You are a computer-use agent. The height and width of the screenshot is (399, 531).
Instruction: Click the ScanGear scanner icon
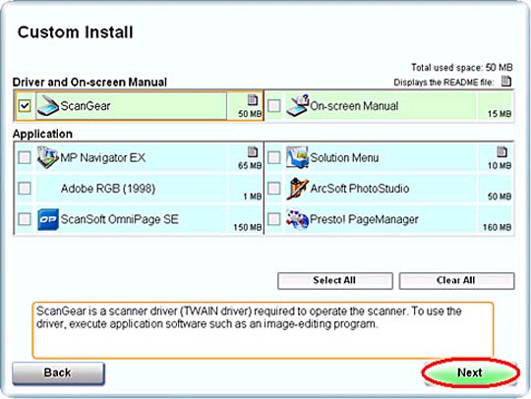tap(48, 106)
